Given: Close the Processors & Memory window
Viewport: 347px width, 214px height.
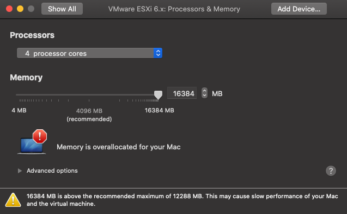Looking at the screenshot, I should click(x=9, y=9).
